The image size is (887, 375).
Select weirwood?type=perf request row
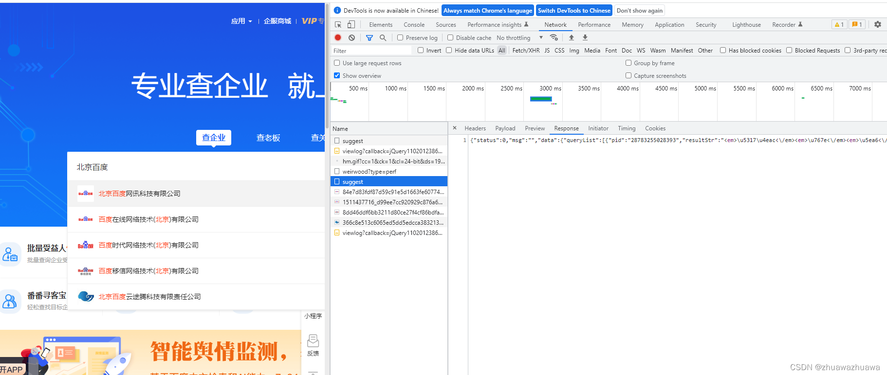tap(389, 171)
